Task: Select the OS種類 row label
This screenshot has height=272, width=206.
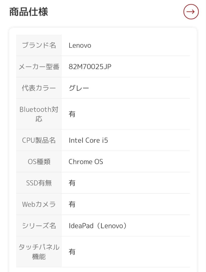Action: 39,161
